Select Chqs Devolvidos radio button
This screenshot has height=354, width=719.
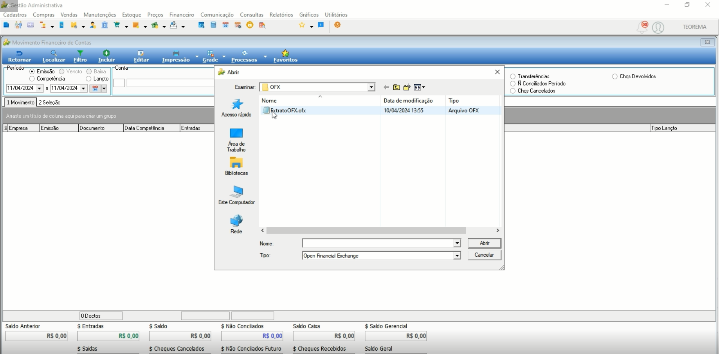615,76
